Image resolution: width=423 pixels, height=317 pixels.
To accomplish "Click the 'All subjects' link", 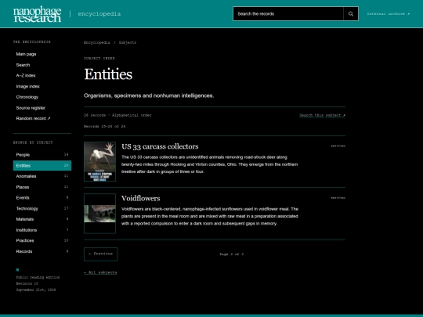I will tap(100, 272).
